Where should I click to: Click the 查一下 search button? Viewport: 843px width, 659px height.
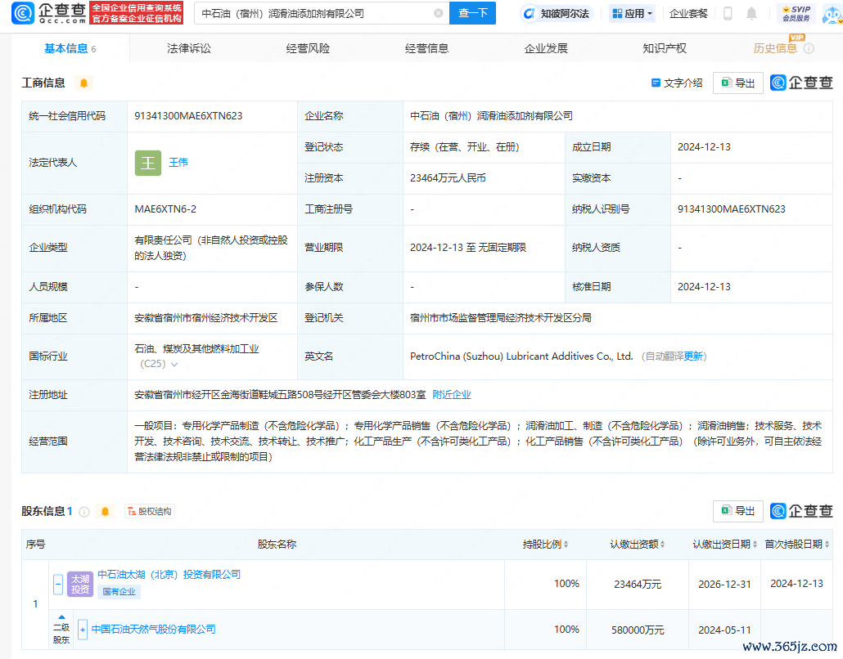tap(472, 13)
